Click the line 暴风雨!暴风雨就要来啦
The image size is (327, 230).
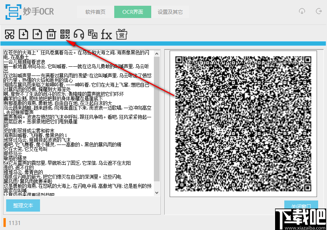click(28, 181)
